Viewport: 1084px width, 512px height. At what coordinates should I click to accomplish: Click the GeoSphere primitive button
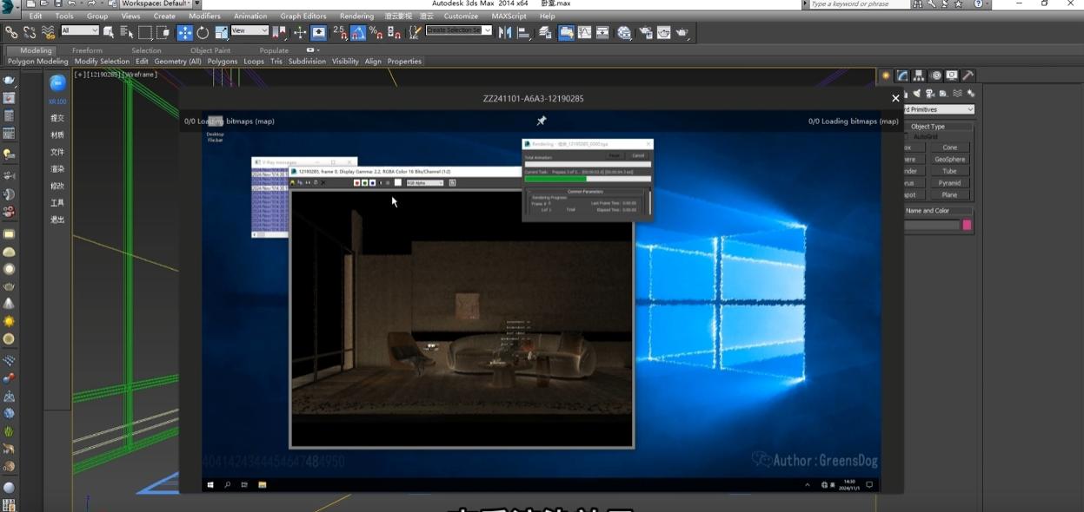949,160
